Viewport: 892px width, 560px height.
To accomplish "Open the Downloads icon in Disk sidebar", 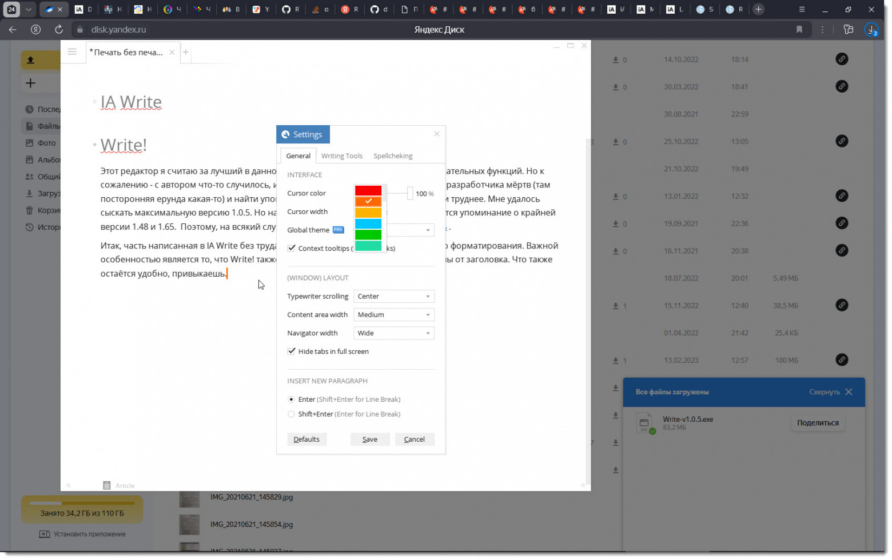I will (30, 194).
